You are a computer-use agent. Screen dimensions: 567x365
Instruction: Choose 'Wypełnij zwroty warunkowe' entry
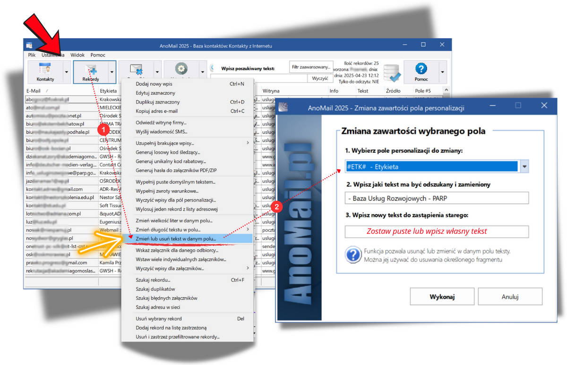click(188, 191)
